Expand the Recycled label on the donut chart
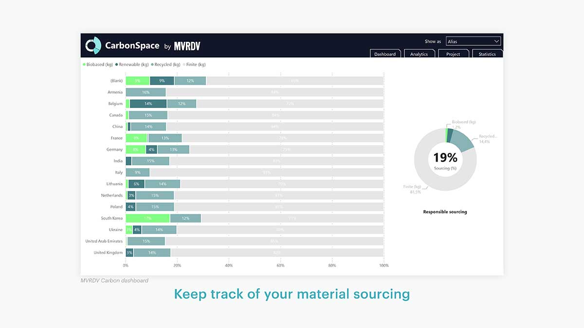584x328 pixels. click(x=487, y=136)
